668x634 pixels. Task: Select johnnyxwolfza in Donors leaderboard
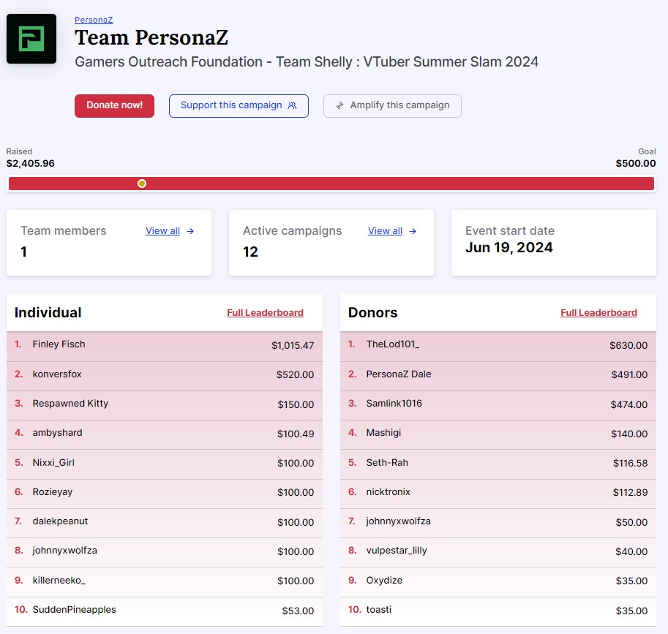coord(498,524)
